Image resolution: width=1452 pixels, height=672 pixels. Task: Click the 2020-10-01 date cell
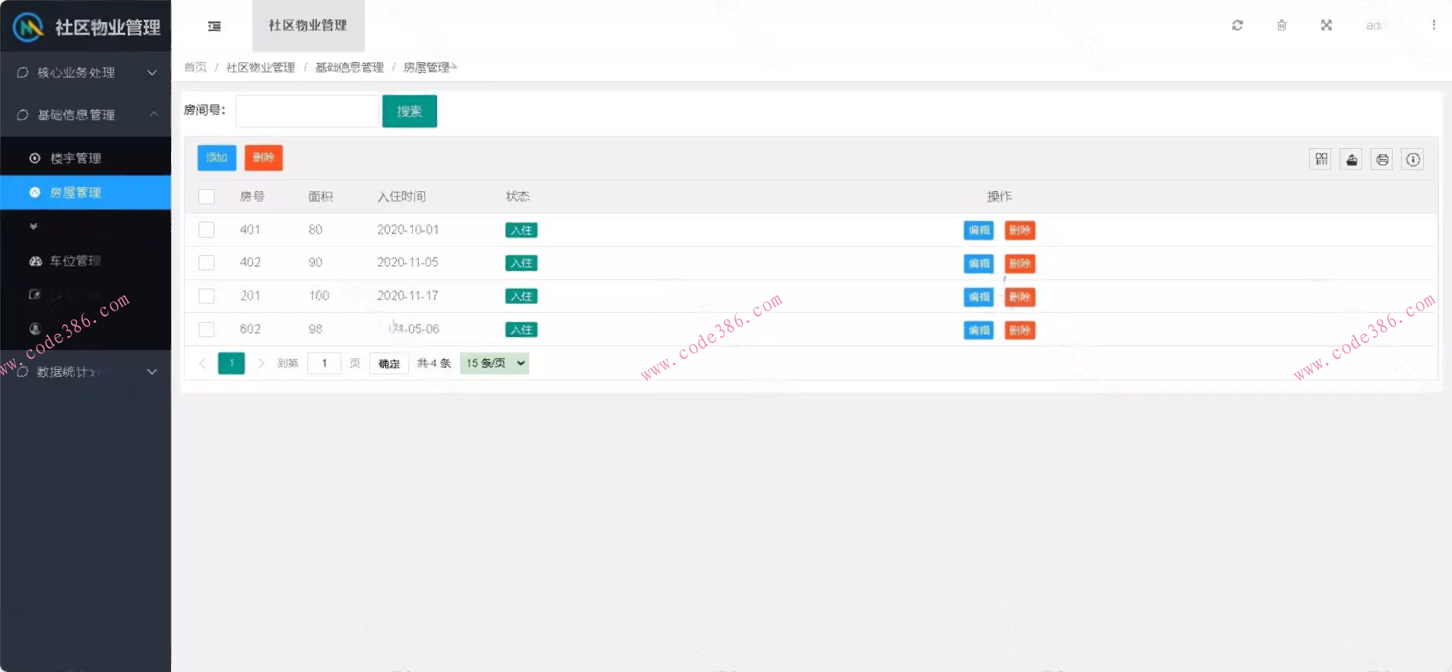click(407, 229)
